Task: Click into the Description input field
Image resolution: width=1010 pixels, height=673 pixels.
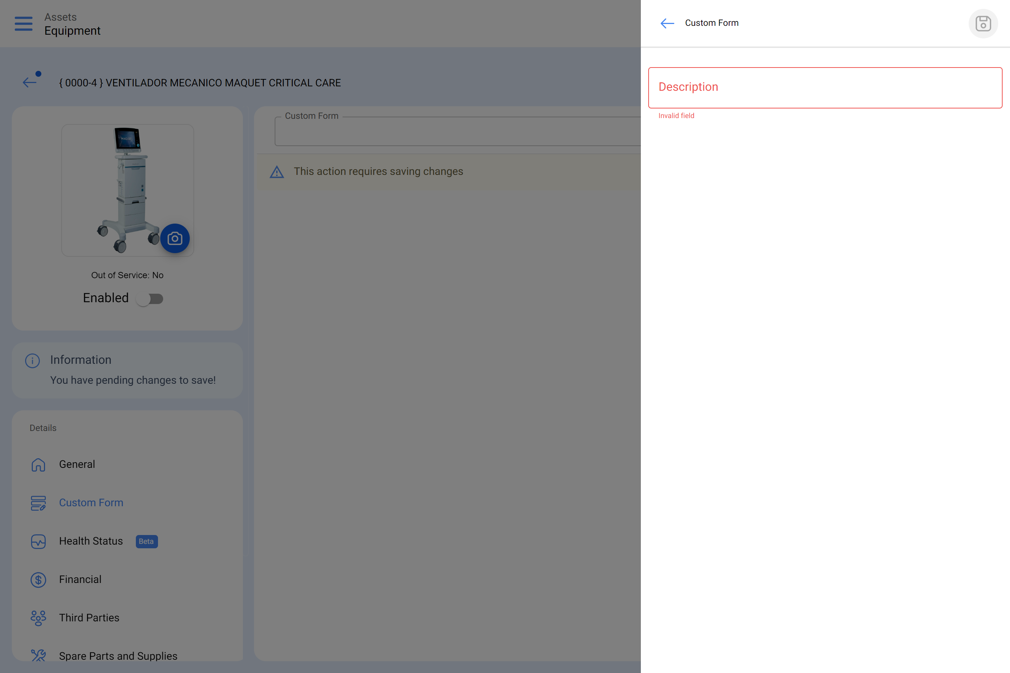Action: point(825,87)
